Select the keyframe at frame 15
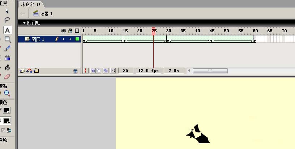The width and height of the screenshot is (295, 149). [x=124, y=41]
